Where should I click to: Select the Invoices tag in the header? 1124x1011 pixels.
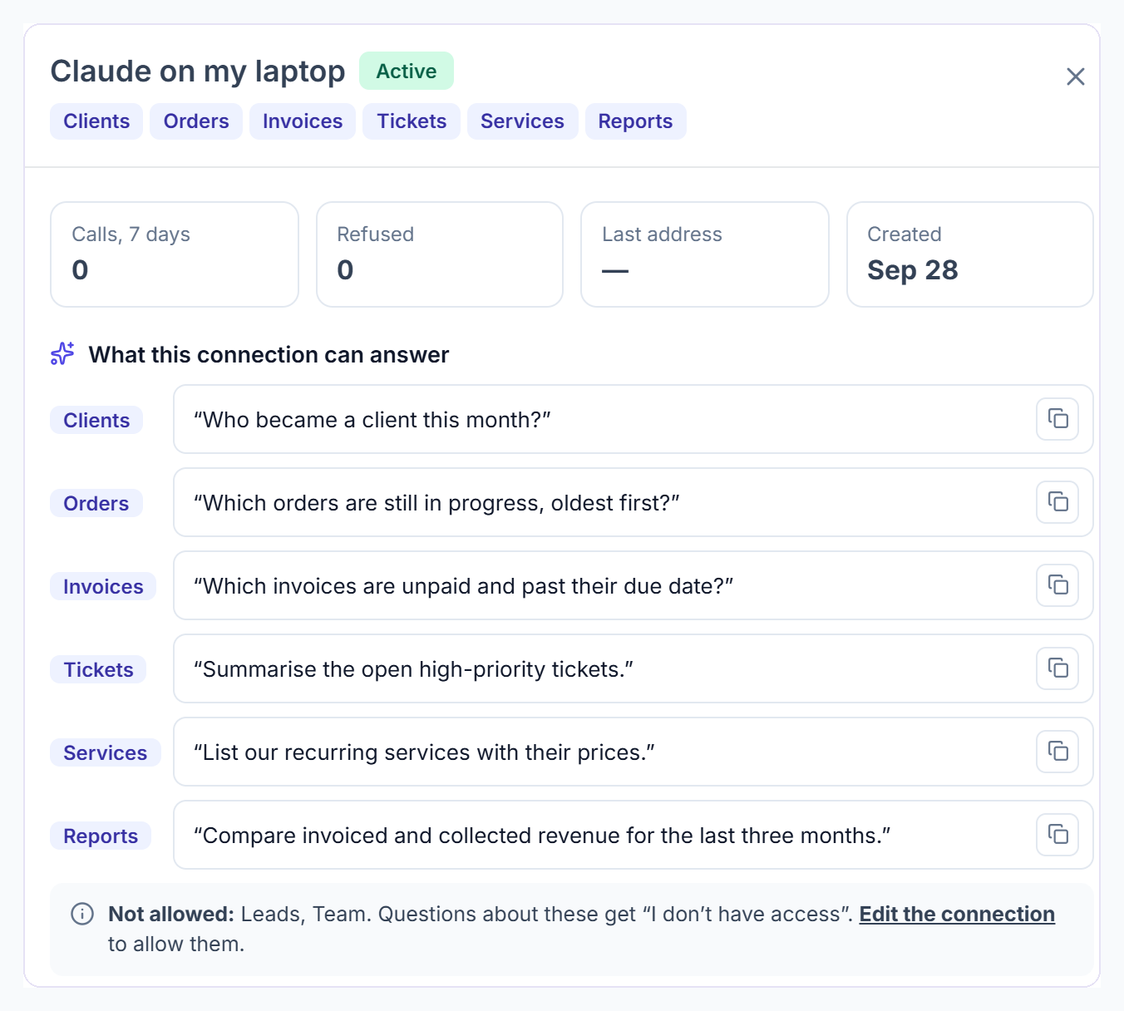pos(303,121)
